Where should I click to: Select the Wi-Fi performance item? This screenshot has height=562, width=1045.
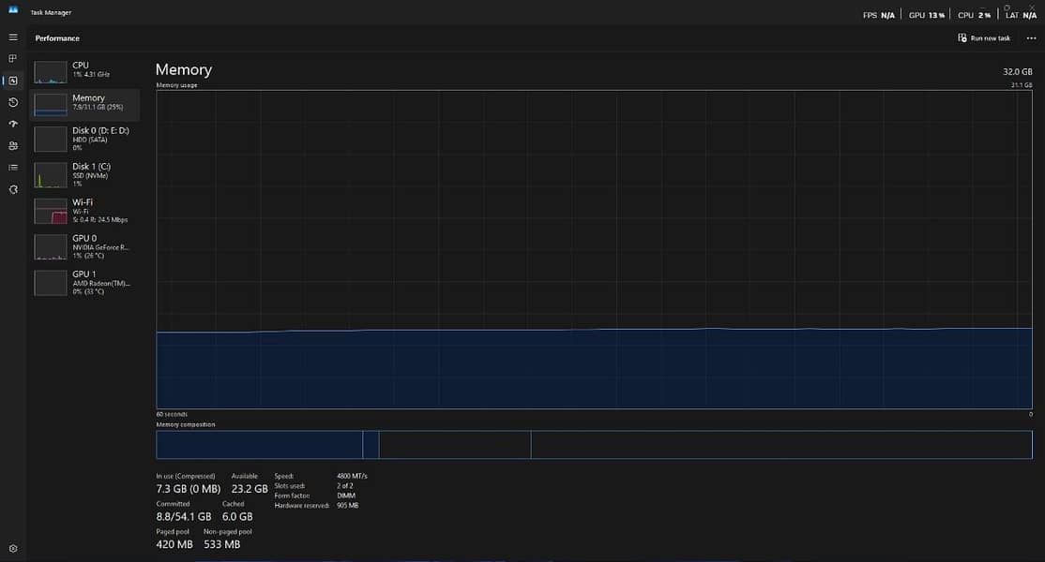click(x=84, y=211)
